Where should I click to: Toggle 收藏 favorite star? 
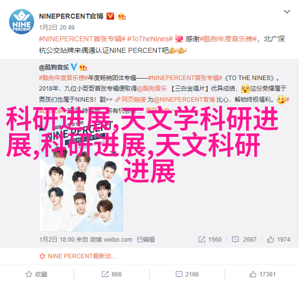pyautogui.click(x=36, y=274)
